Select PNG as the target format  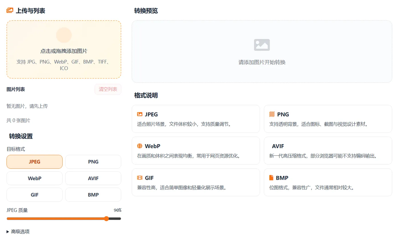93,162
